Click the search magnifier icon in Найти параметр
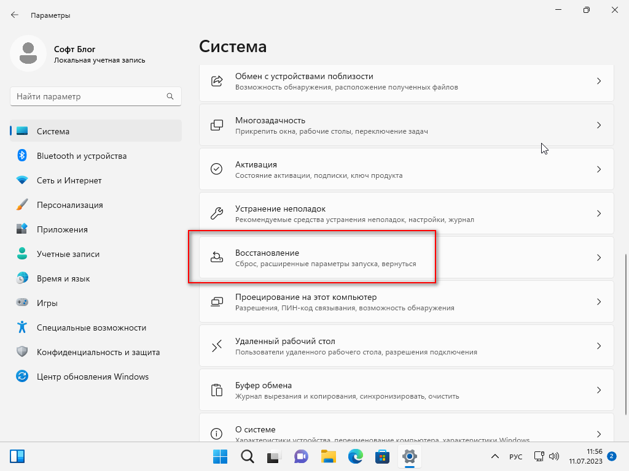 [x=170, y=96]
